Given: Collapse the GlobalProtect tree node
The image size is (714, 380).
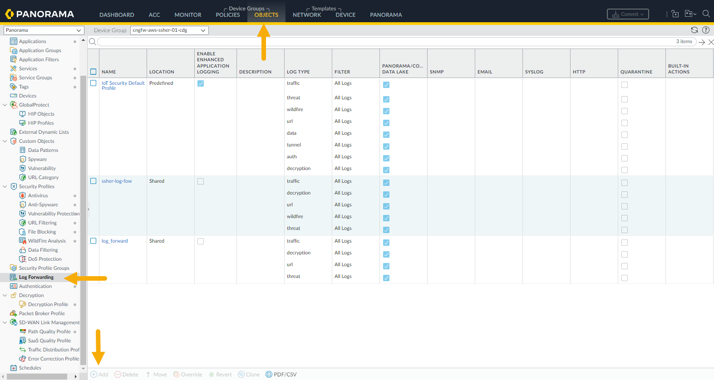Looking at the screenshot, I should click(x=5, y=105).
